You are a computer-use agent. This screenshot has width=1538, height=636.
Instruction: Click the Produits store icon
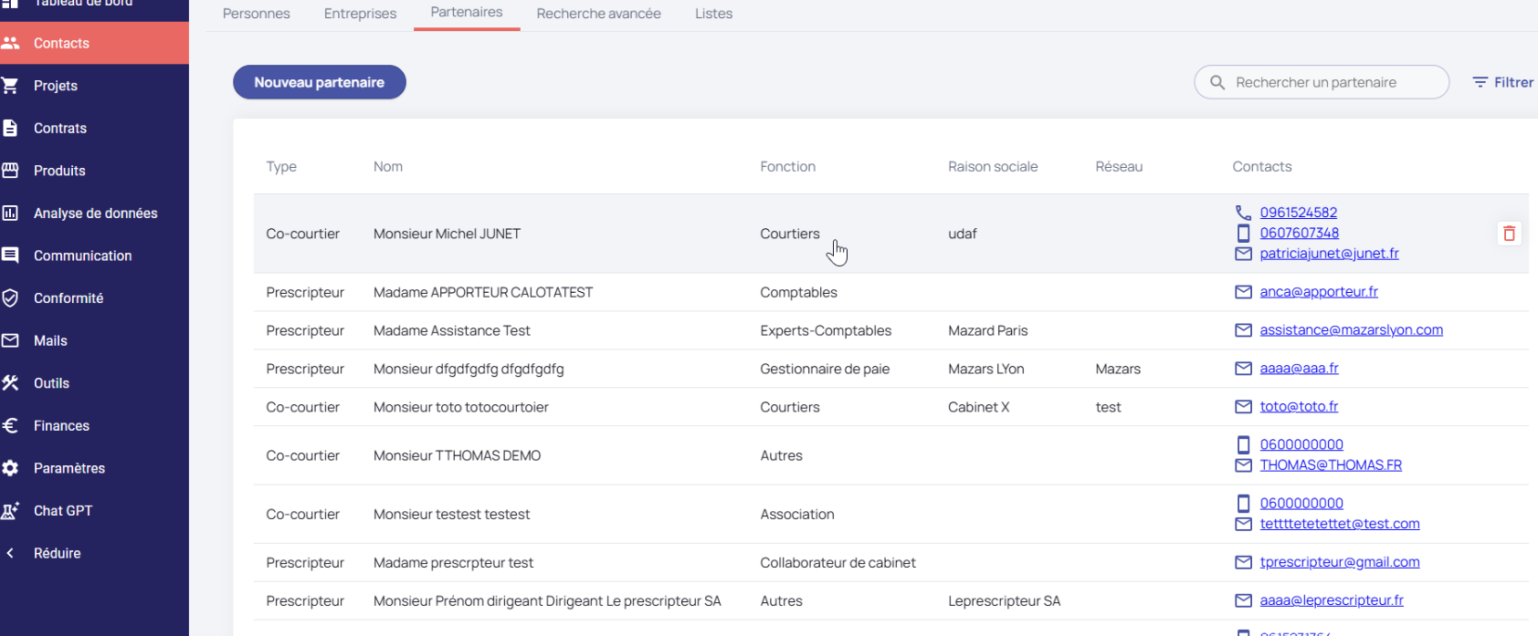tap(11, 171)
